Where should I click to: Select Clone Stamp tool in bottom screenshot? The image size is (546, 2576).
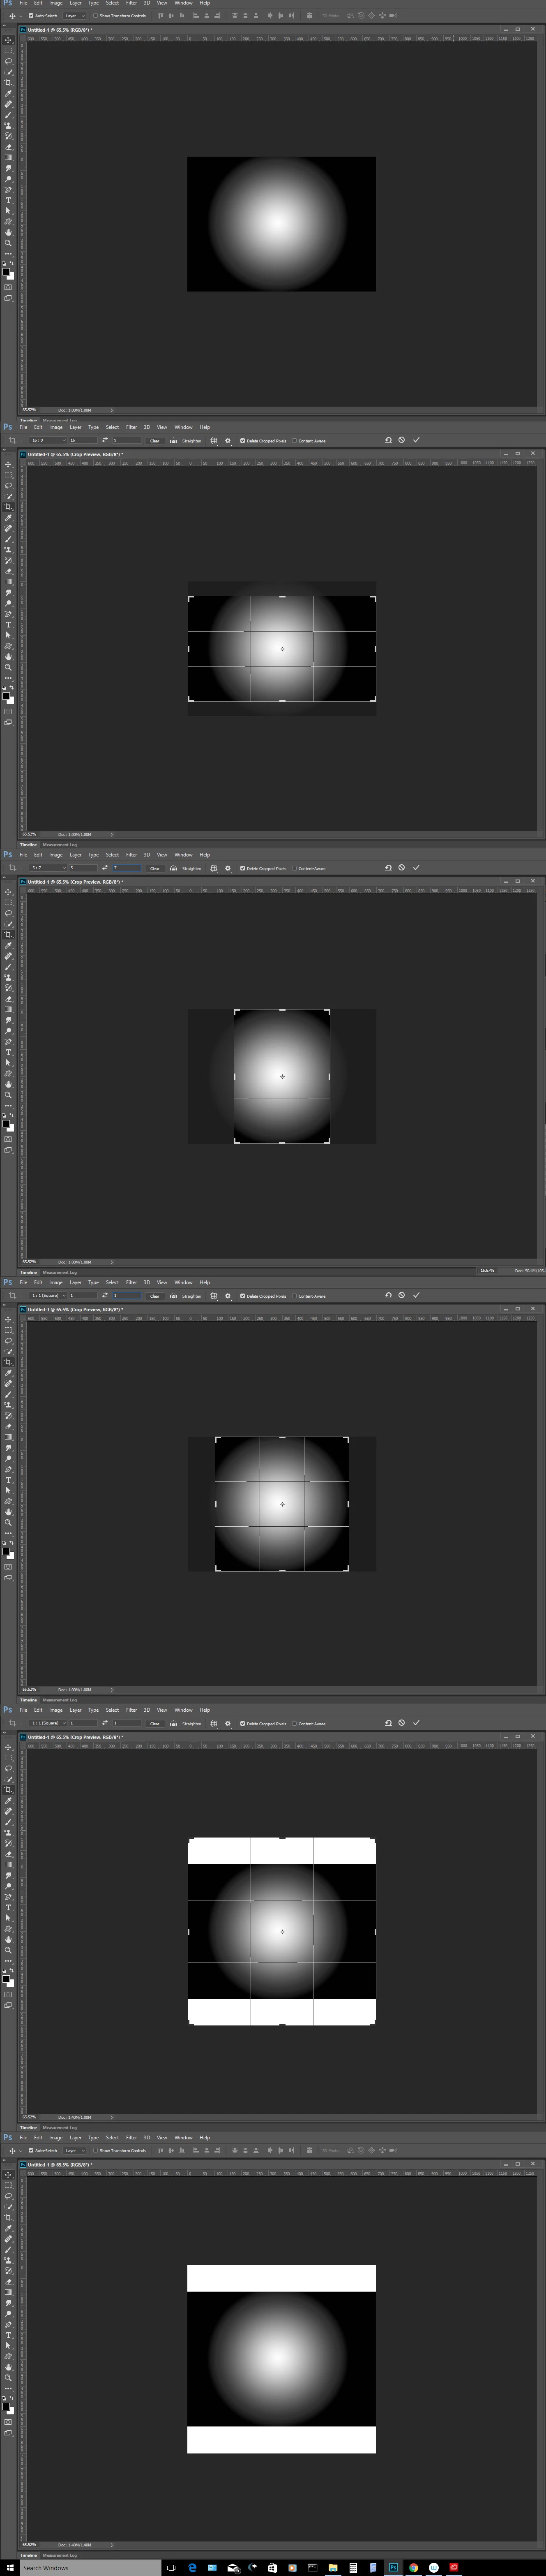coord(8,2260)
